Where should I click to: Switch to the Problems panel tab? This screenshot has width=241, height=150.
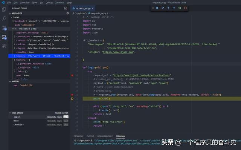(78, 136)
